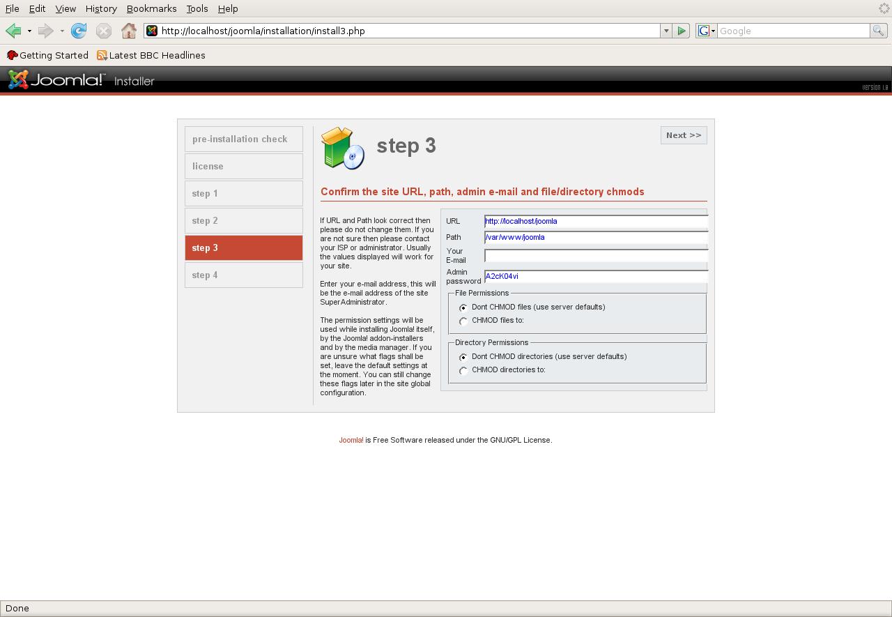The height and width of the screenshot is (617, 892).
Task: Click step 1 in the sidebar
Action: point(244,193)
